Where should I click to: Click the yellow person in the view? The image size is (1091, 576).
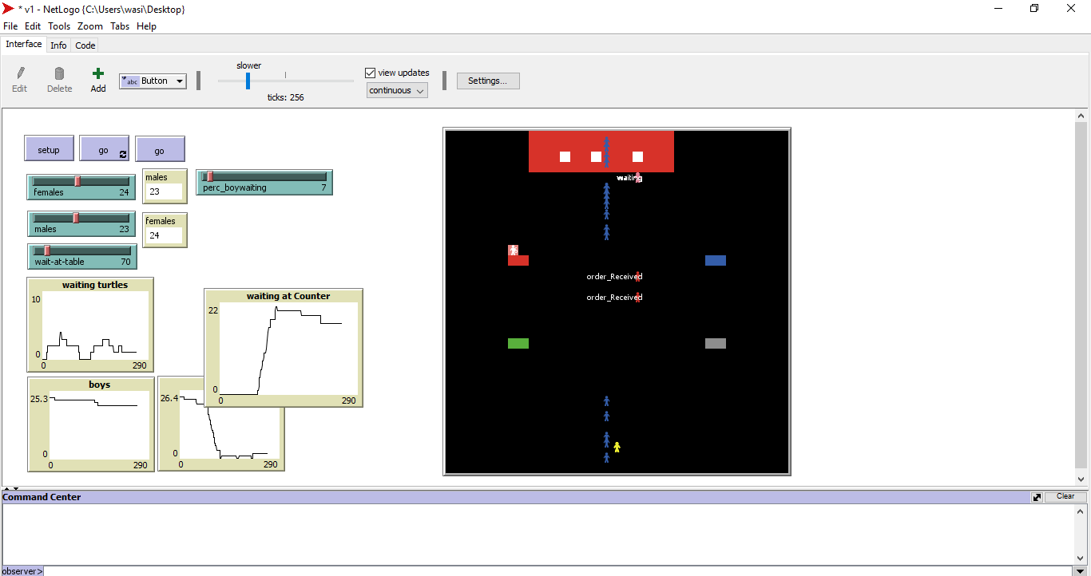[x=617, y=448]
